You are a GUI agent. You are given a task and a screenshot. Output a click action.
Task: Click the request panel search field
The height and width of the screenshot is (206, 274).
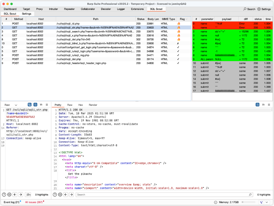pyautogui.click(x=28, y=195)
